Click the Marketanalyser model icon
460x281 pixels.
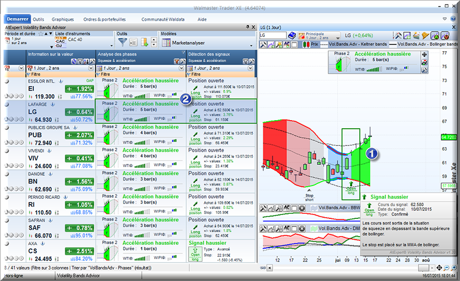click(166, 43)
